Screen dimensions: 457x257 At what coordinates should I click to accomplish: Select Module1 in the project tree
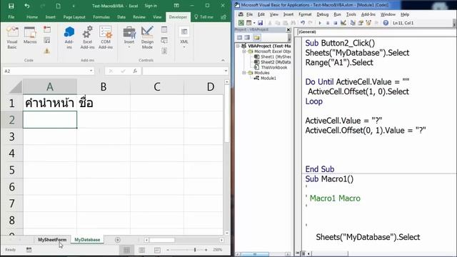click(x=268, y=78)
